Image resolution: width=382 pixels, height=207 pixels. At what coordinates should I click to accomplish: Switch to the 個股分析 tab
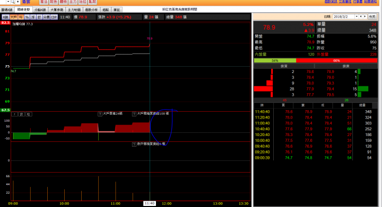coord(91,10)
